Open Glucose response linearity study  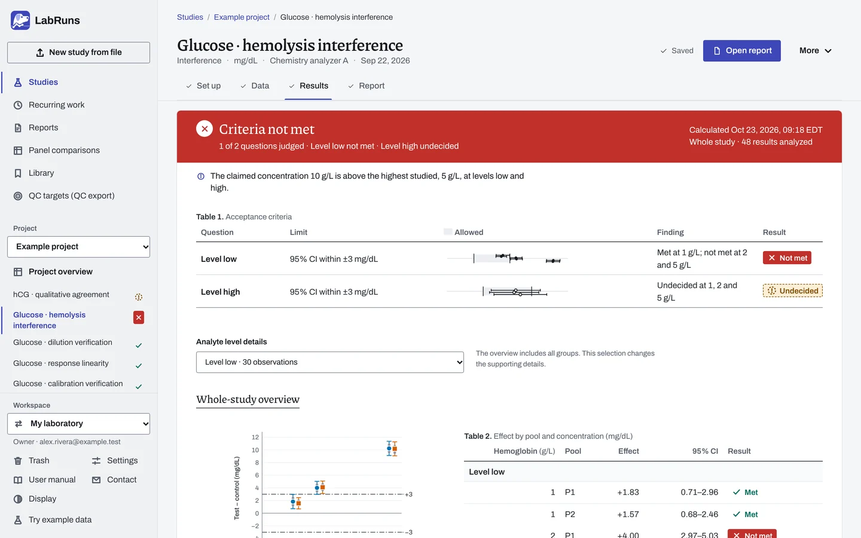(78, 363)
